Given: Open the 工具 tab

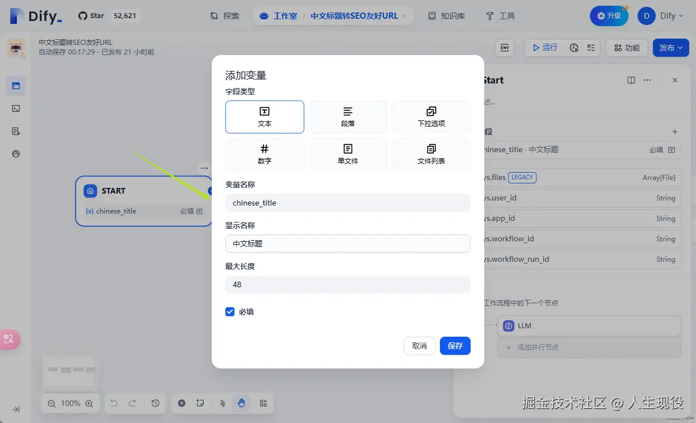Looking at the screenshot, I should click(500, 16).
